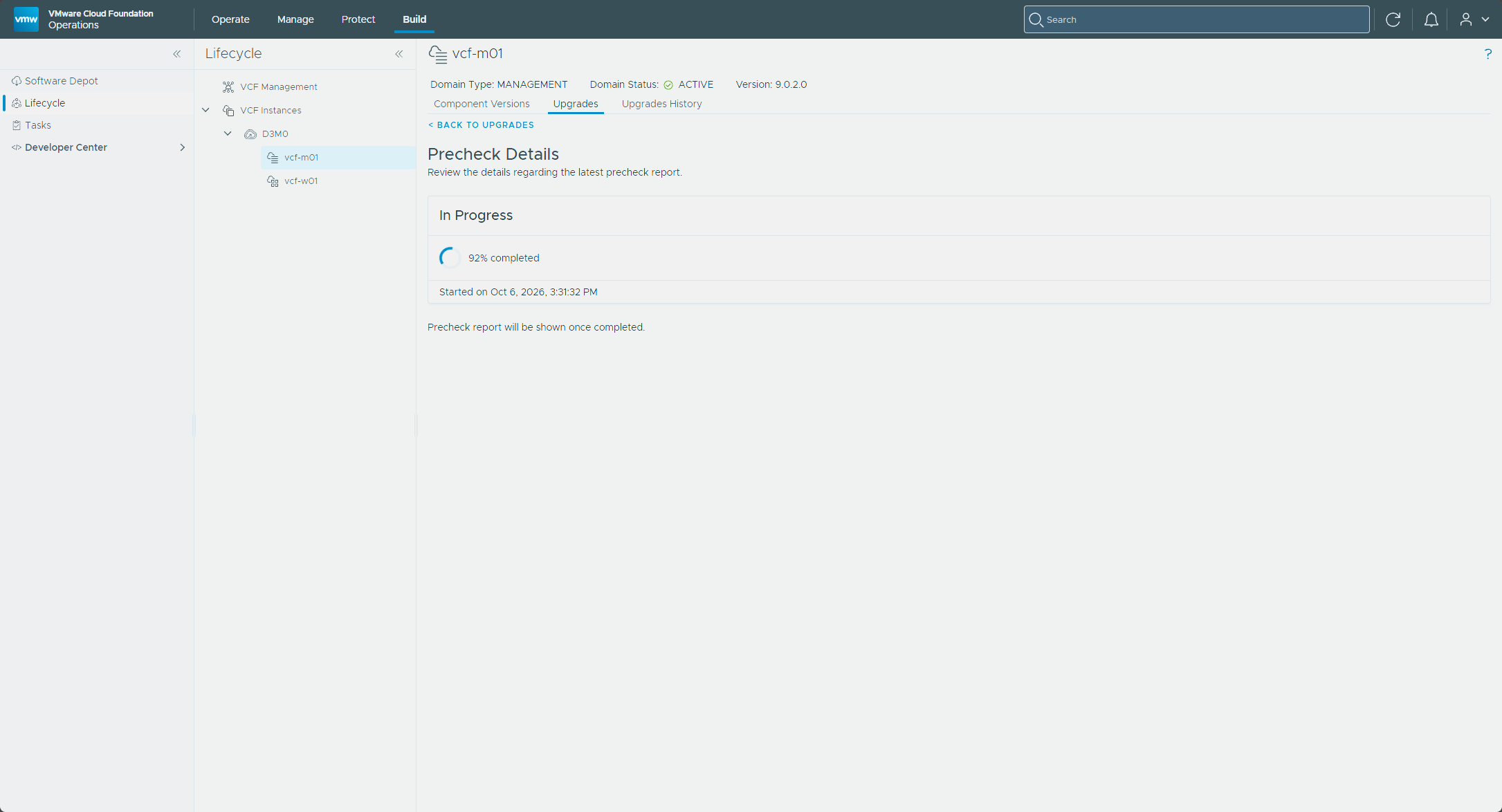Click the VMware logo icon
Viewport: 1502px width, 812px height.
[x=26, y=19]
